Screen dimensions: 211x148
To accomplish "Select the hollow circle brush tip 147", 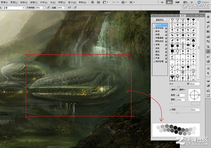I will pyautogui.click(x=178, y=52).
